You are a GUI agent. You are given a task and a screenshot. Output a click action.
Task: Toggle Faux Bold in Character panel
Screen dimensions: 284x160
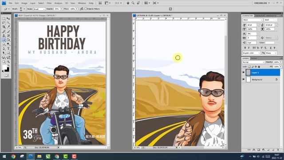point(245,48)
